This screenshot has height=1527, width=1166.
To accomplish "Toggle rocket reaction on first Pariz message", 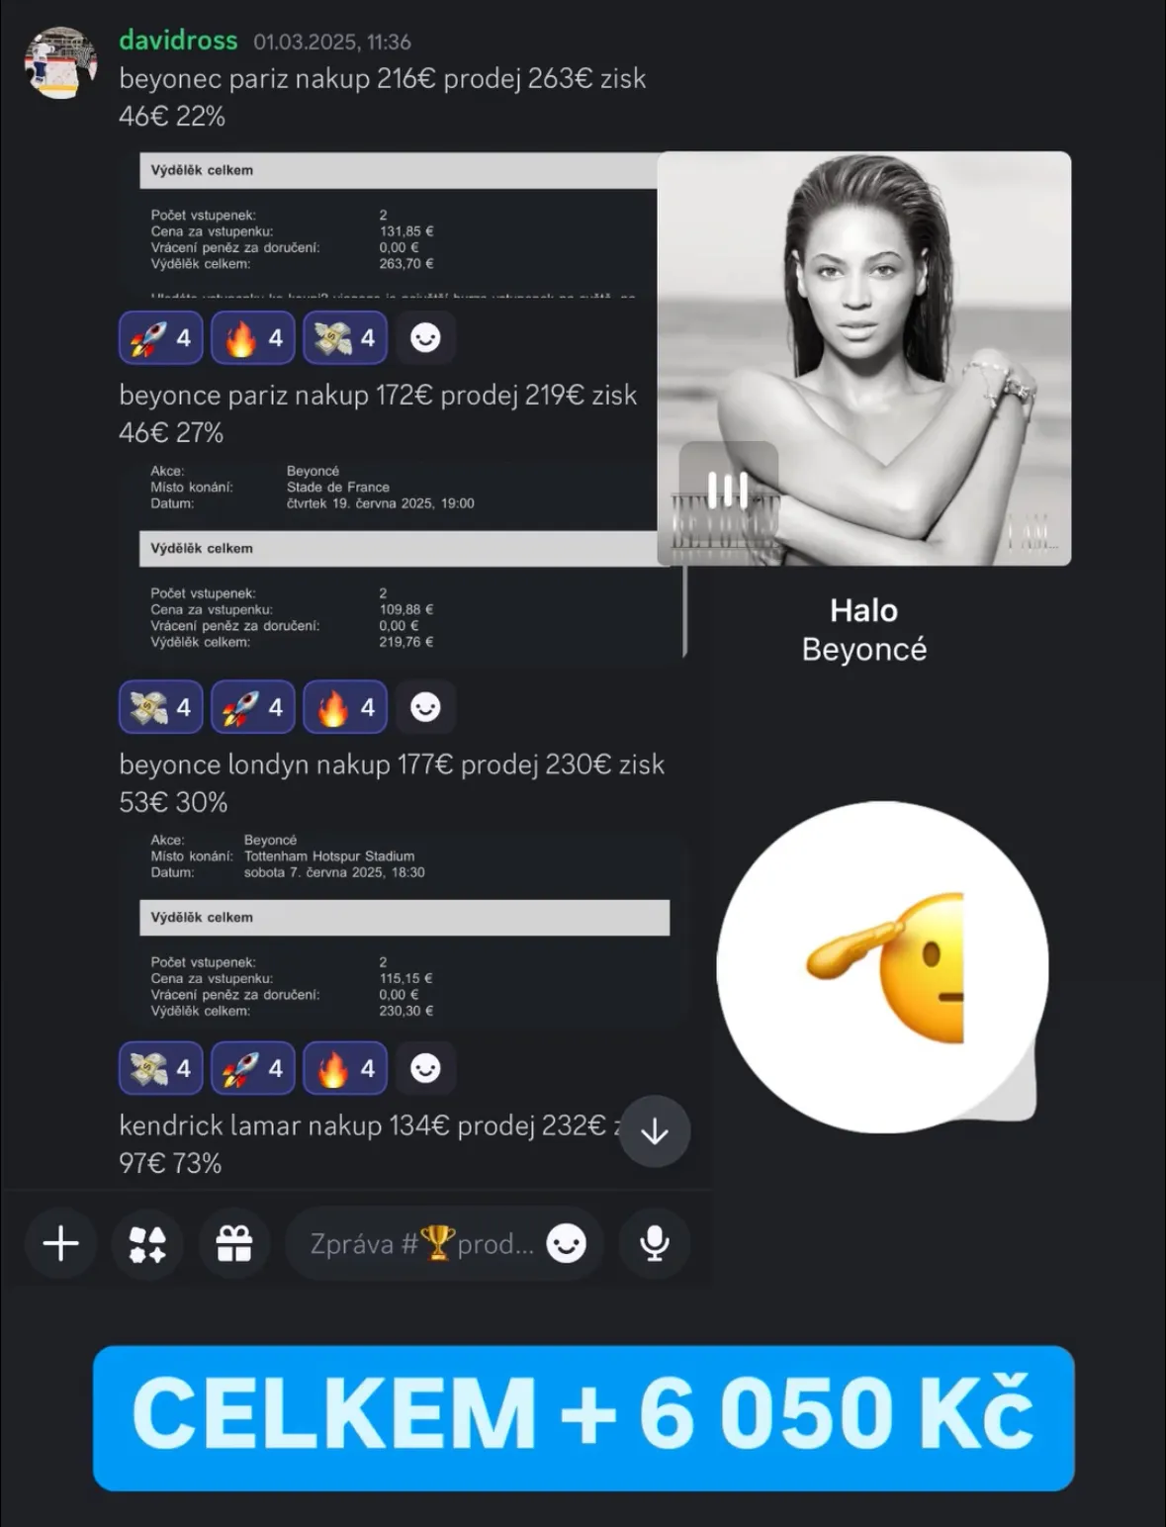I will pyautogui.click(x=161, y=337).
